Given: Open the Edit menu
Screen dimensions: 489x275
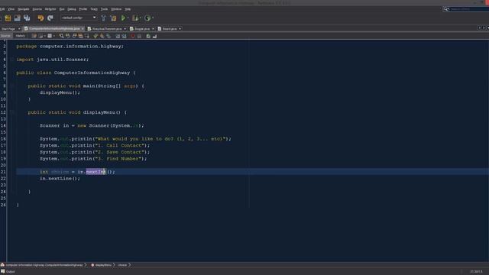Looking at the screenshot, I should coord(2,9).
